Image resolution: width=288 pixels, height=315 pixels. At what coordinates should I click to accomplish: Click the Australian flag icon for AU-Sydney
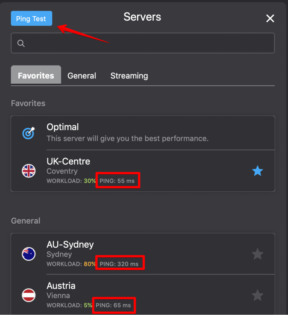pyautogui.click(x=29, y=254)
